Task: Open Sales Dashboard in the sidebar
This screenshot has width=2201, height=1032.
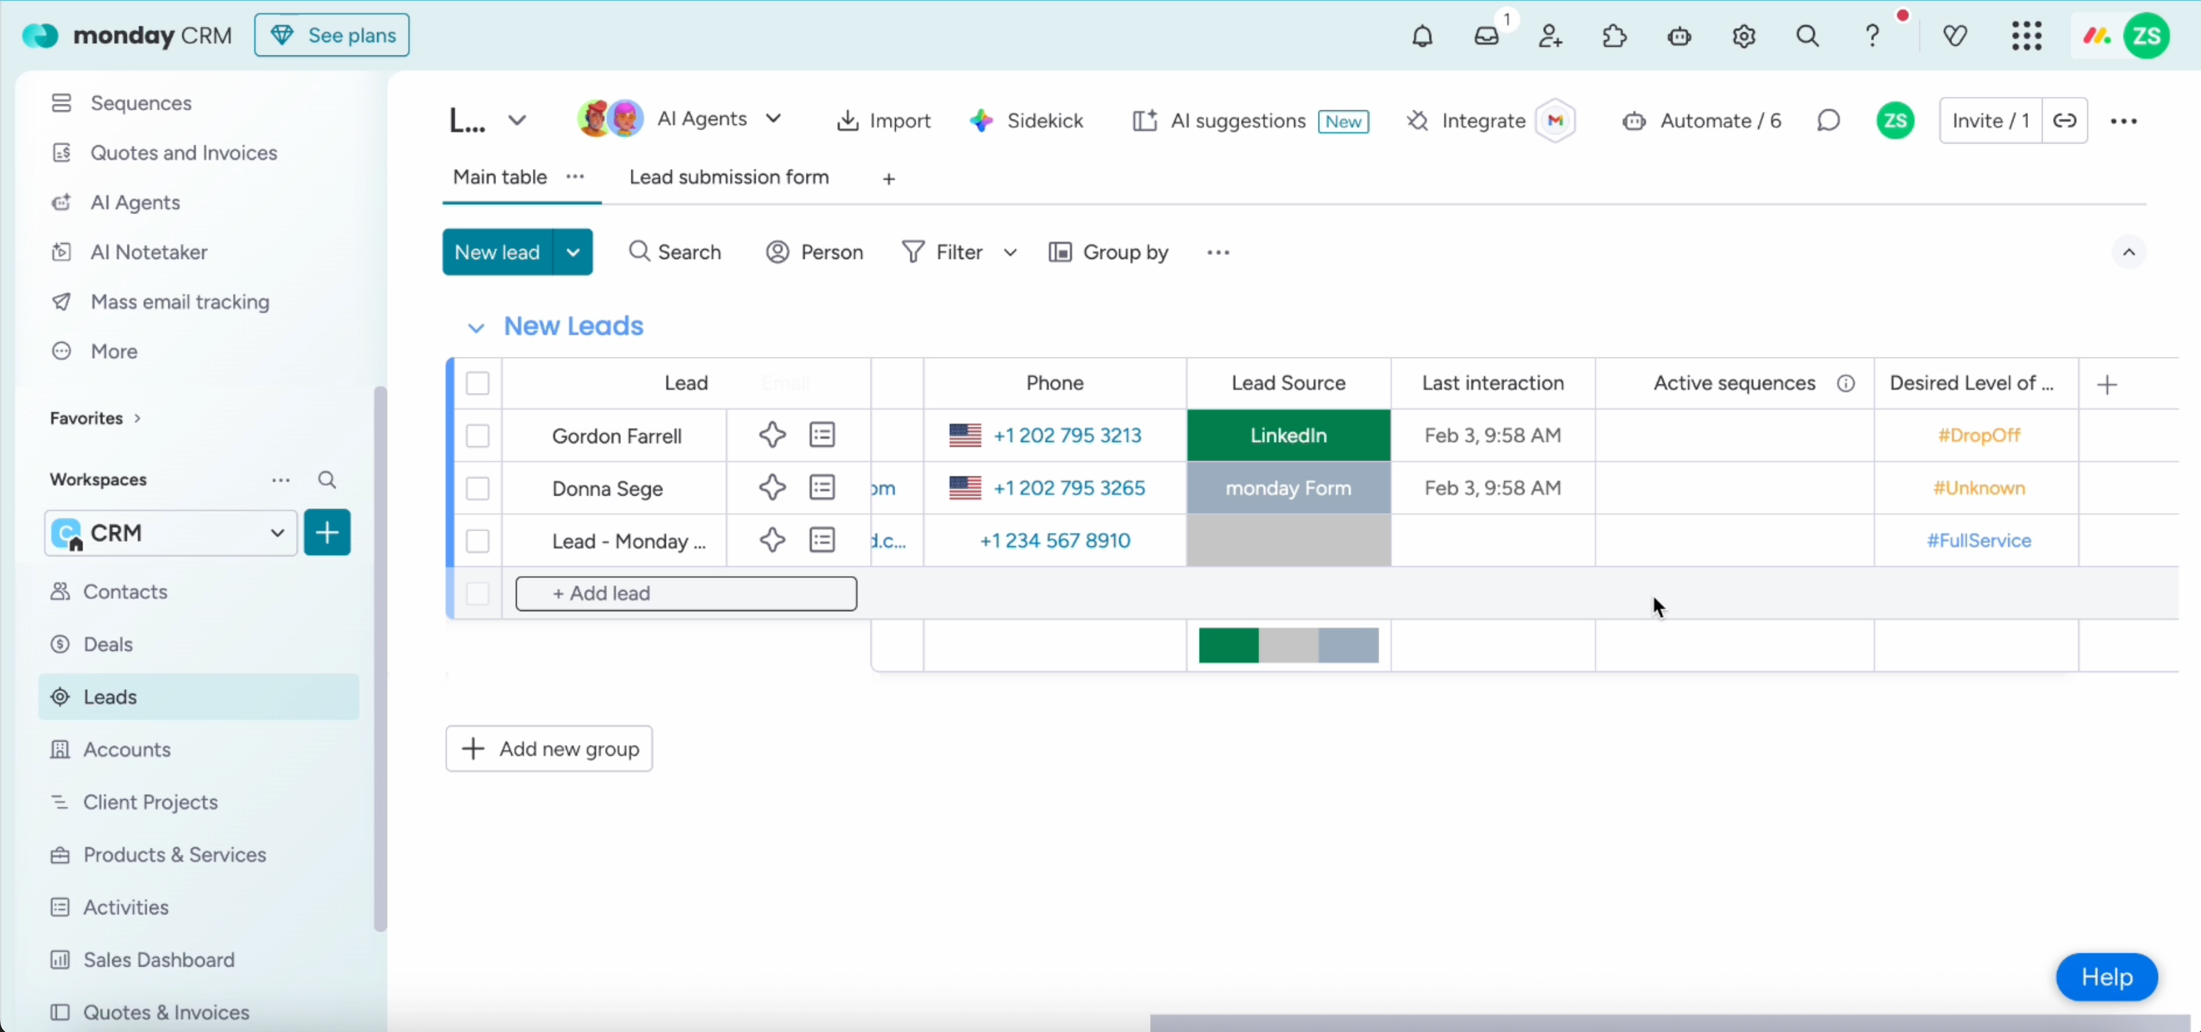Action: point(198,959)
